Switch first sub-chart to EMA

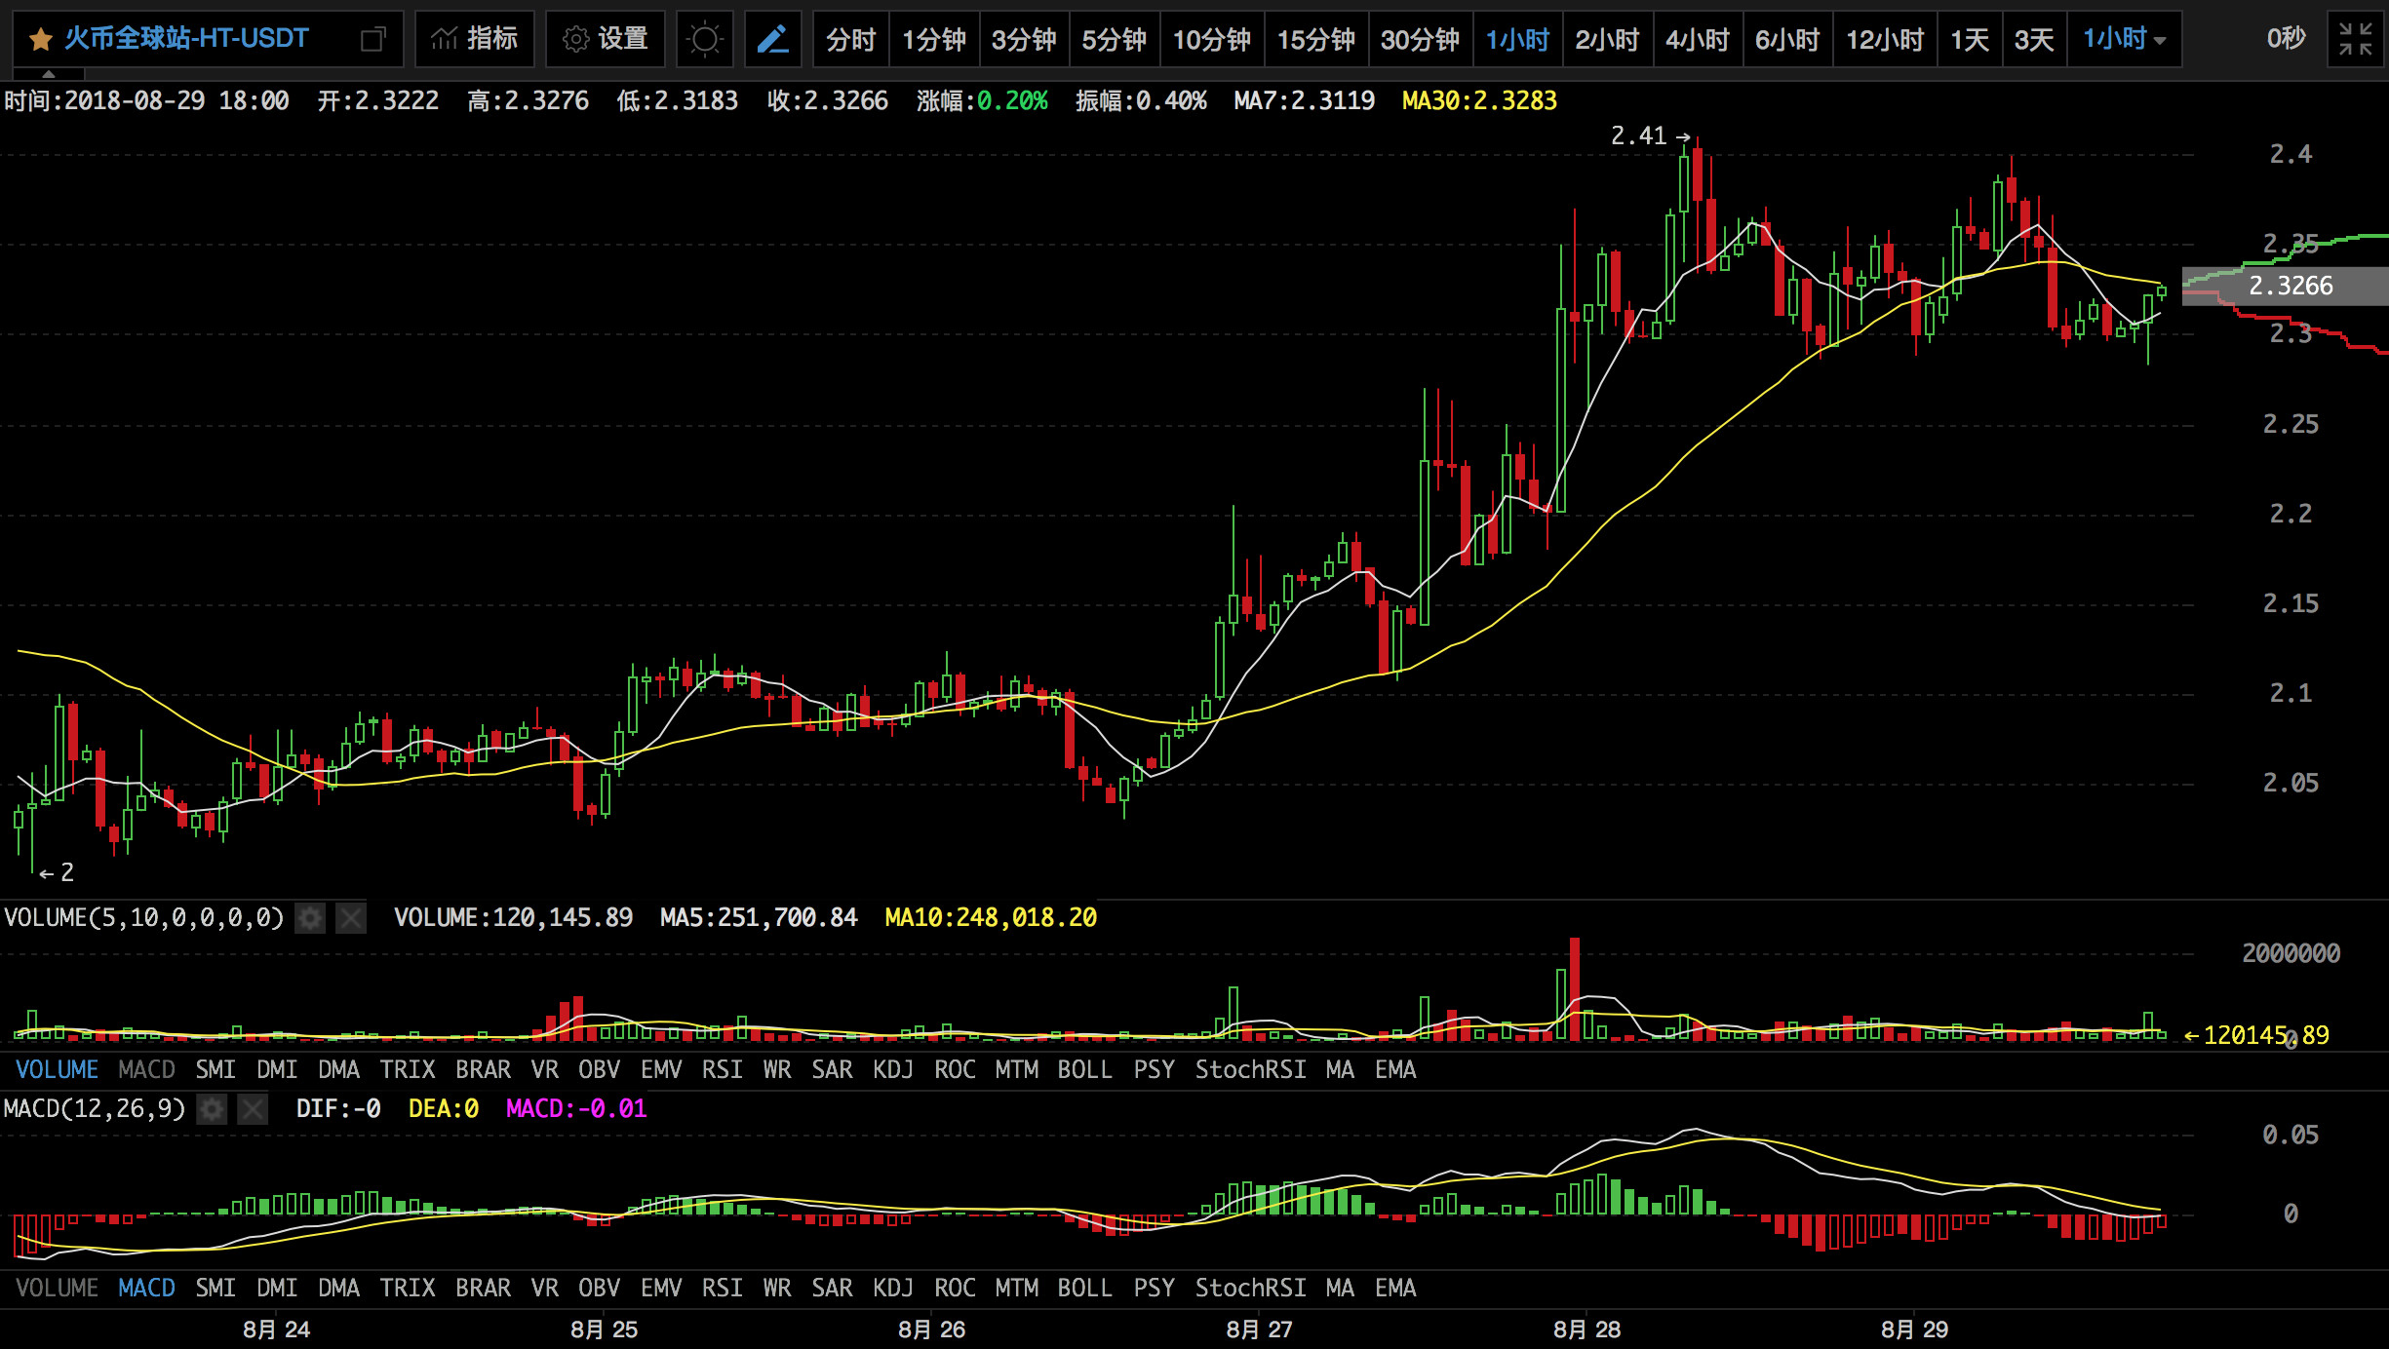point(1395,1069)
